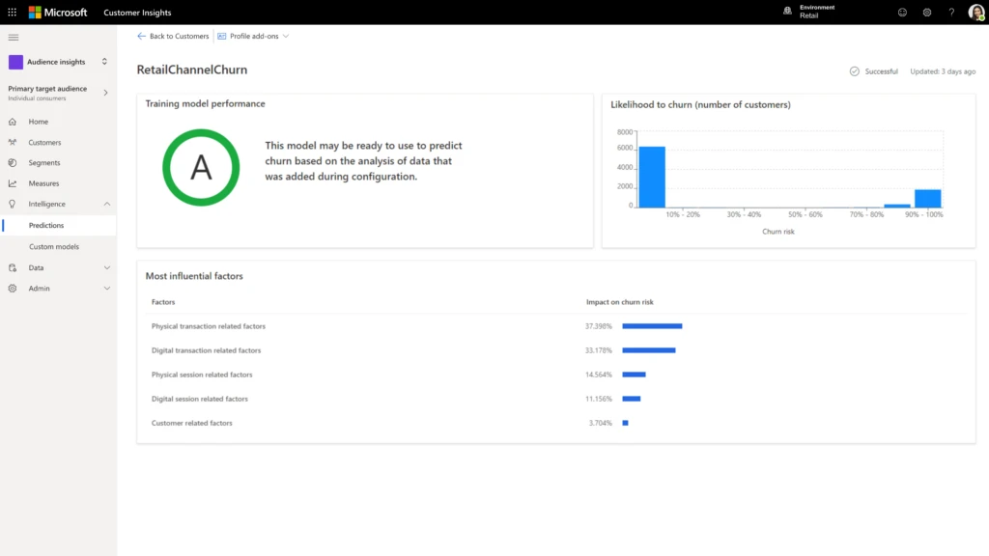The image size is (989, 556).
Task: Open the Primary target audience chevron
Action: coord(105,93)
